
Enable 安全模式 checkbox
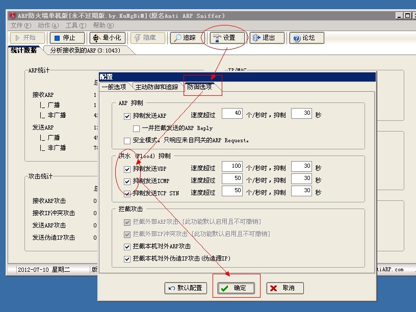point(127,141)
